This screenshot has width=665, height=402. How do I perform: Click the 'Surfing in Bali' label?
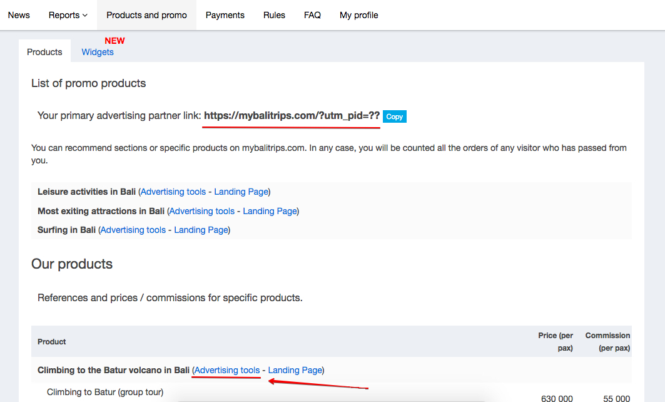(x=66, y=230)
